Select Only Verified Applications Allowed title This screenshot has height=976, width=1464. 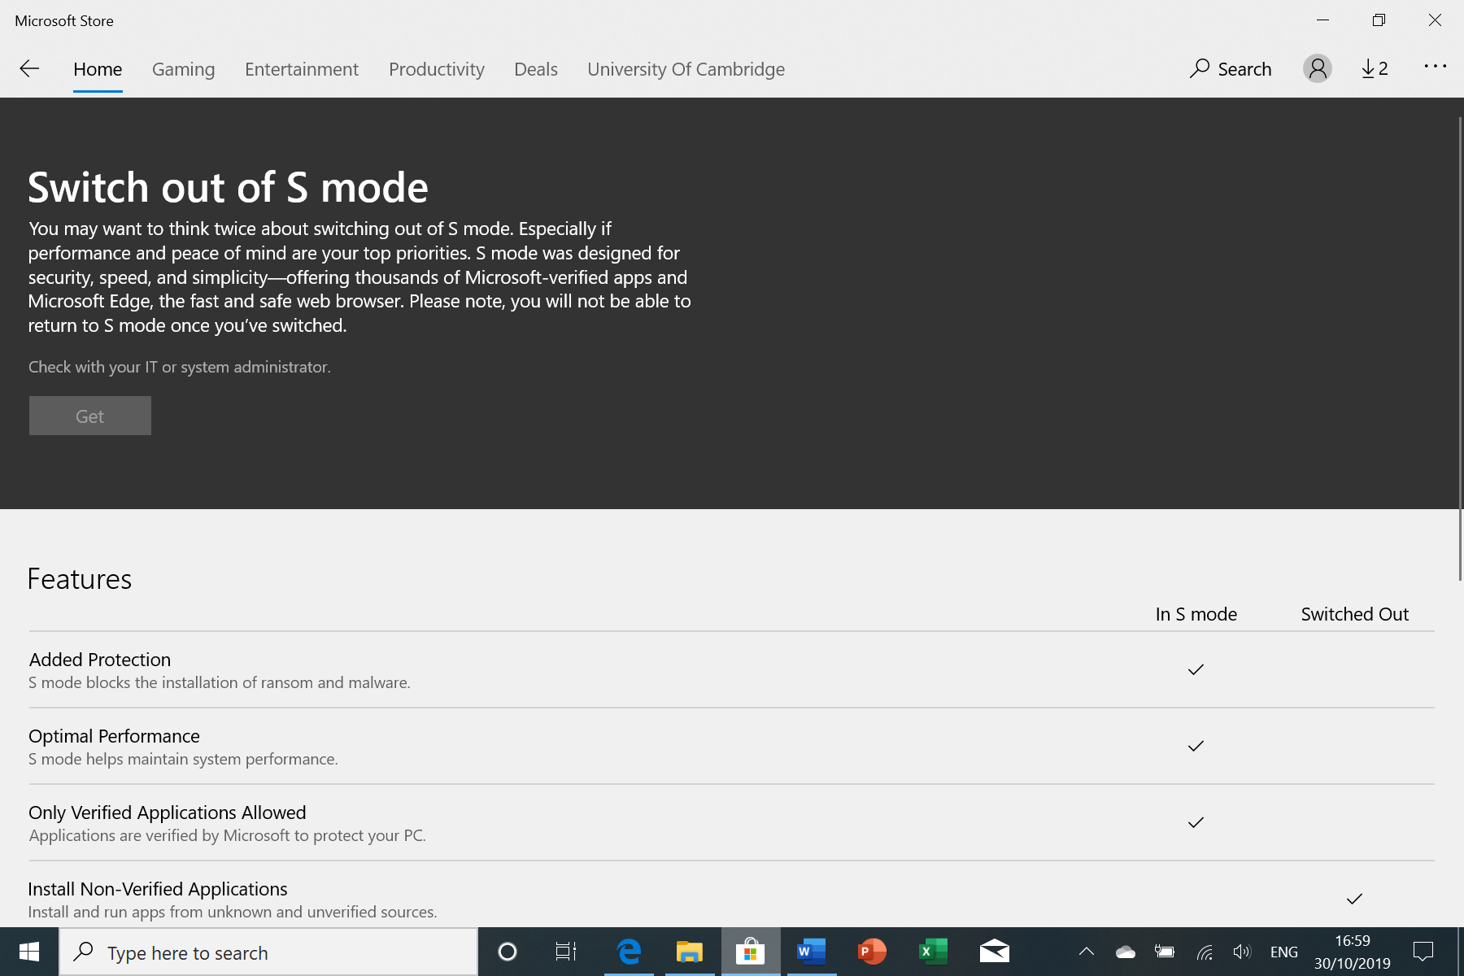click(168, 813)
